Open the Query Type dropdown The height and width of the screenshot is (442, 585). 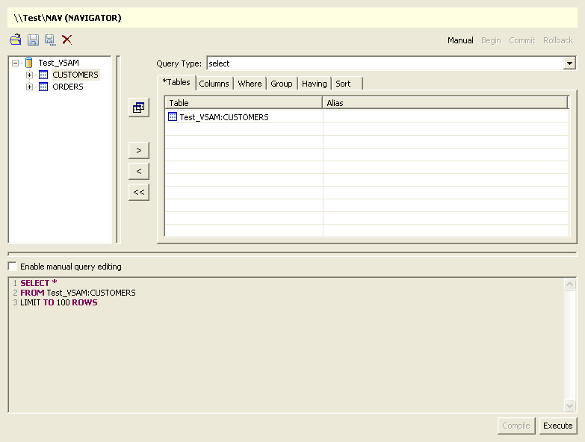569,63
